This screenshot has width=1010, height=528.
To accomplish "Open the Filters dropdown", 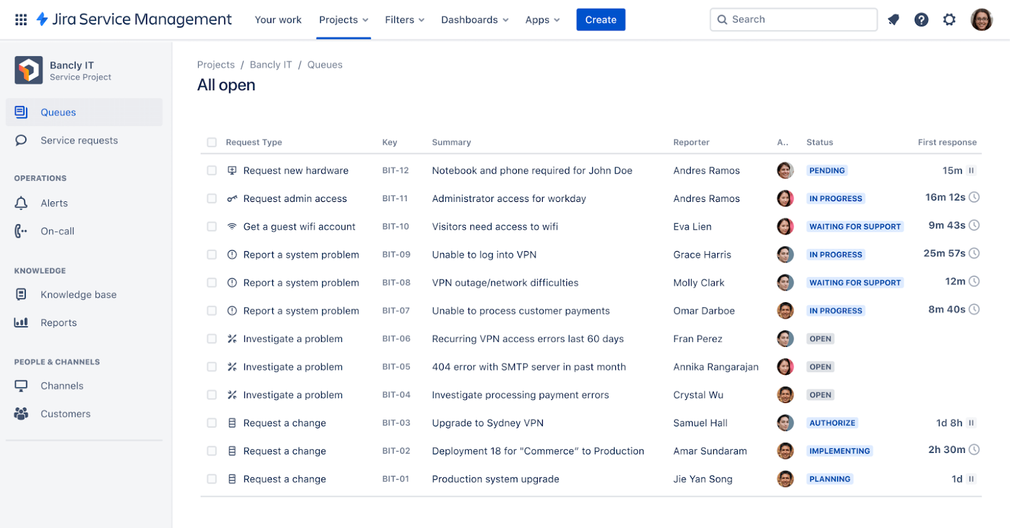I will (x=405, y=20).
